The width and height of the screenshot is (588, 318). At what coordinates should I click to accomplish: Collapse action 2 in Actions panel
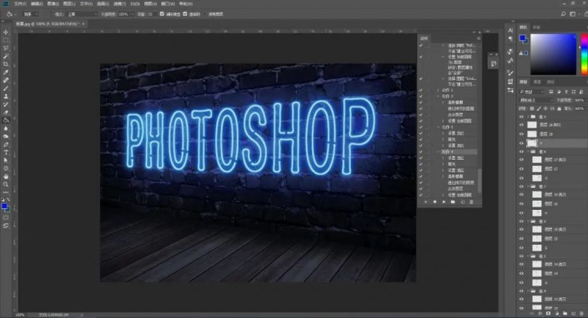(x=438, y=96)
